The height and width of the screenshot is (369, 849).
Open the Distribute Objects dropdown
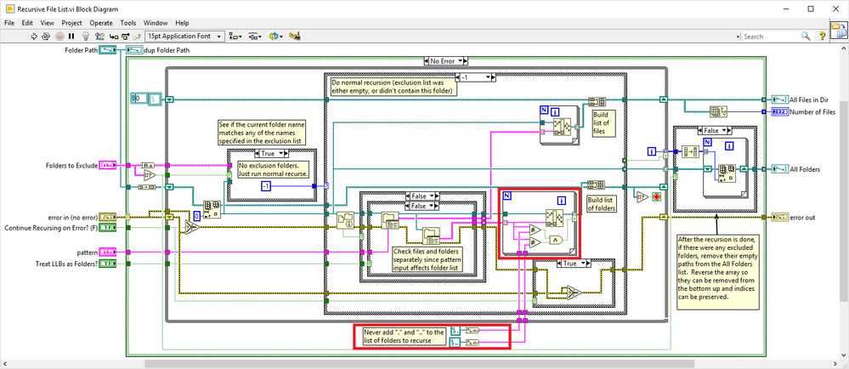pos(255,37)
